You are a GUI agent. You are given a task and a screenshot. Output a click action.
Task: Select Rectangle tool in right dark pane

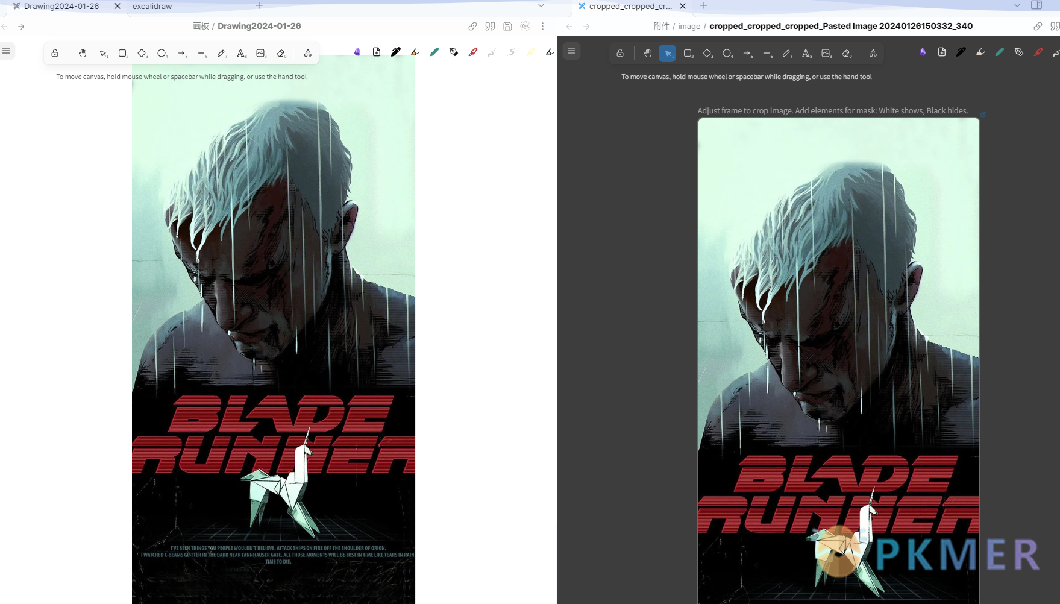688,53
